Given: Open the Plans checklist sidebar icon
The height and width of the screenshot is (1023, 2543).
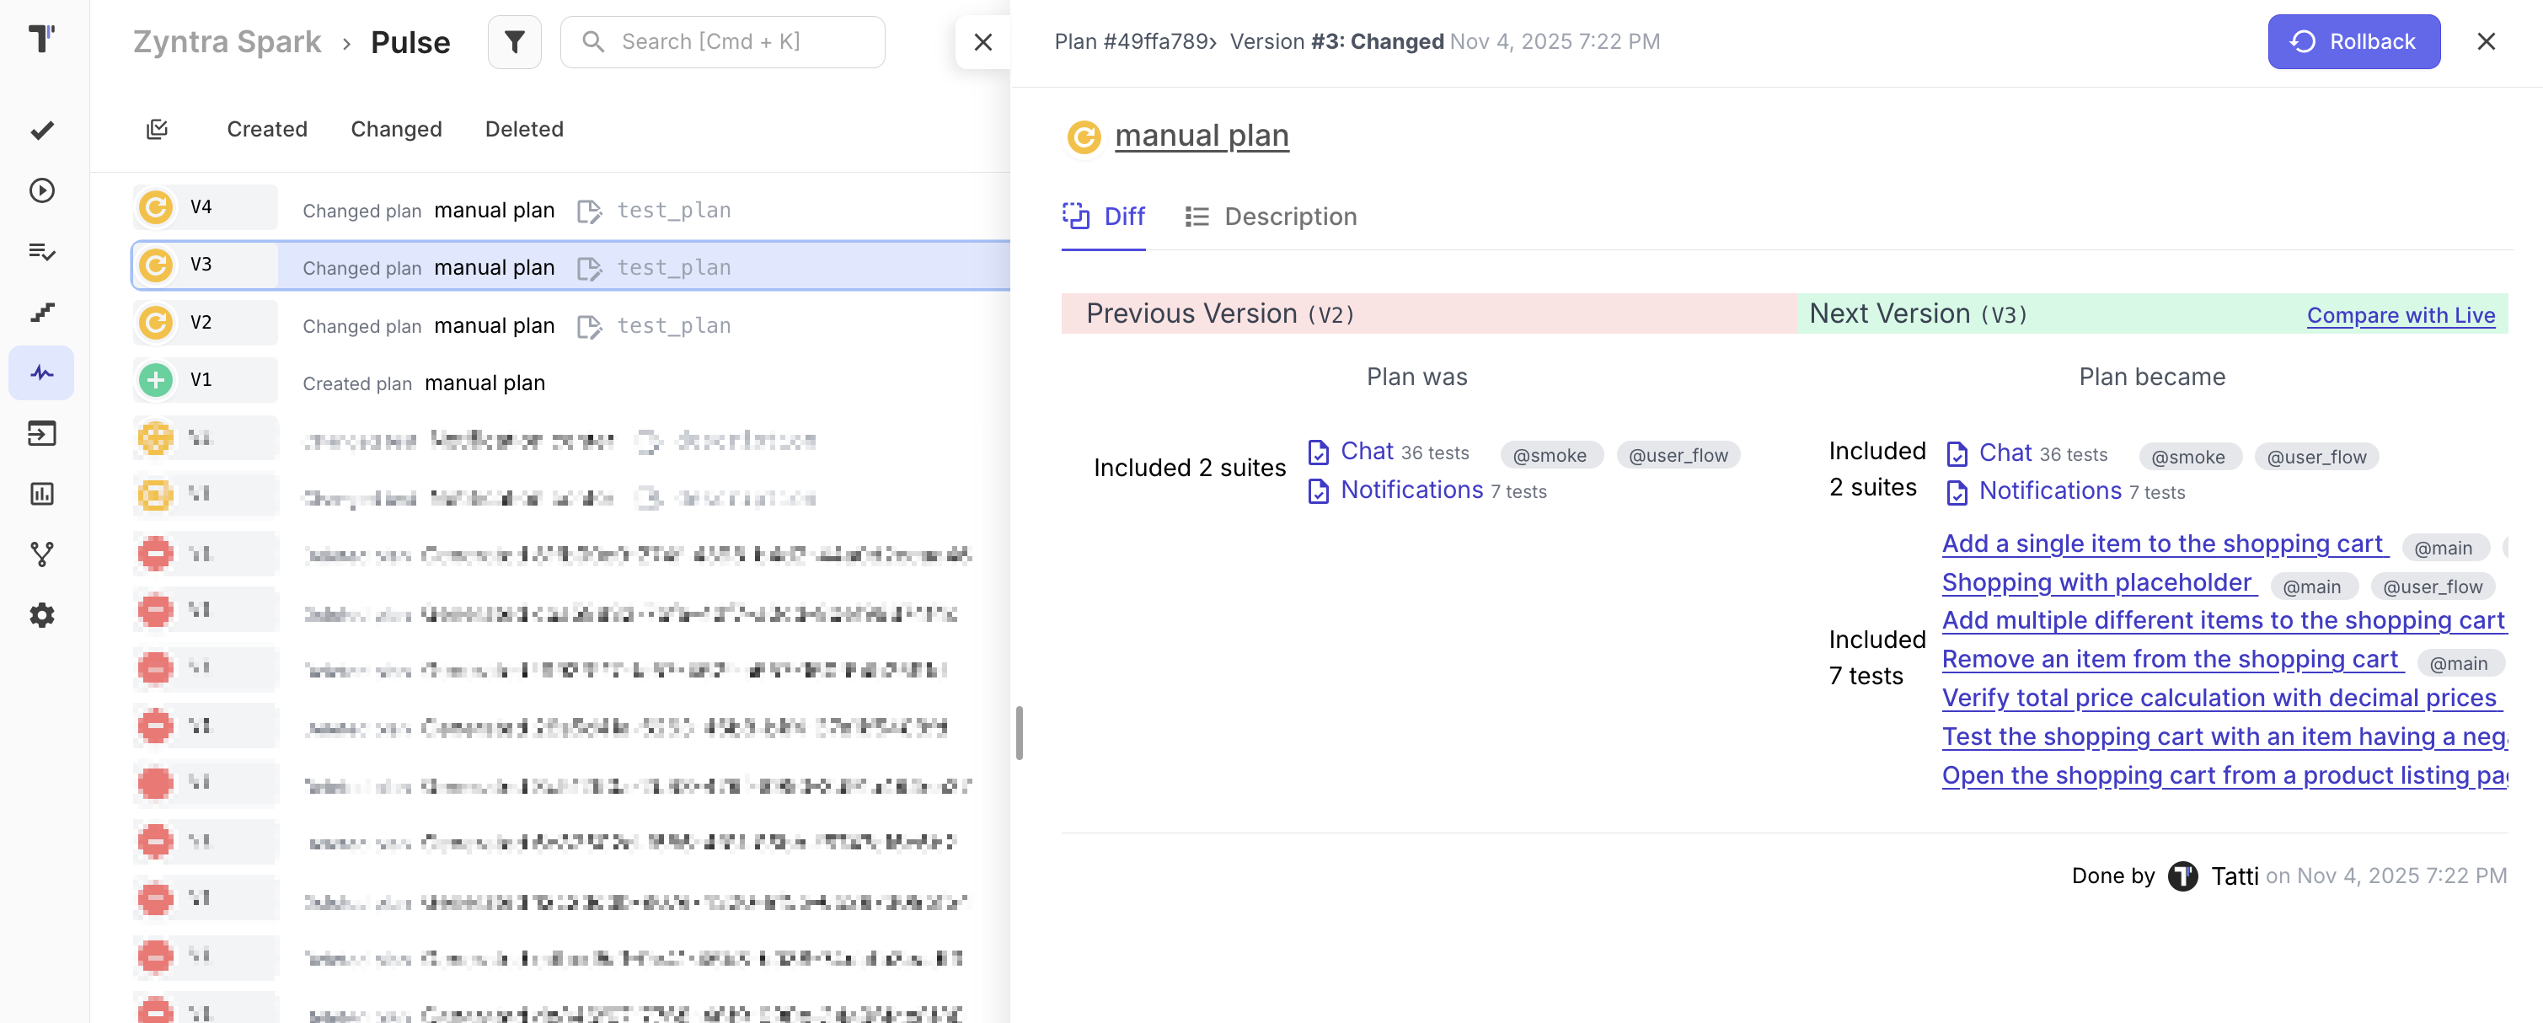Looking at the screenshot, I should tap(41, 252).
